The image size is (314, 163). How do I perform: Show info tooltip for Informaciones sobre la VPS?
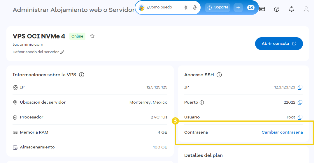pos(82,75)
